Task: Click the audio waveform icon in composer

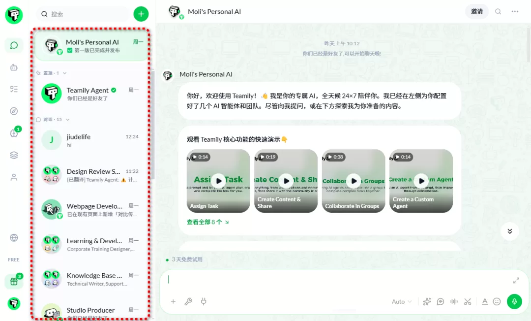Action: point(454,301)
